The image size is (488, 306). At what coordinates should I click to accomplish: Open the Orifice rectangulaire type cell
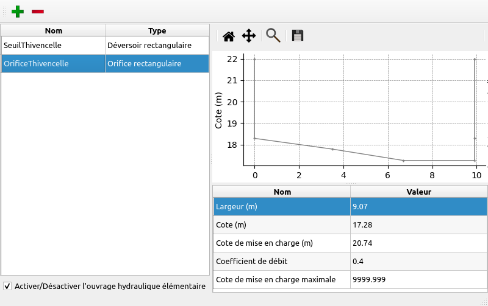pyautogui.click(x=157, y=63)
